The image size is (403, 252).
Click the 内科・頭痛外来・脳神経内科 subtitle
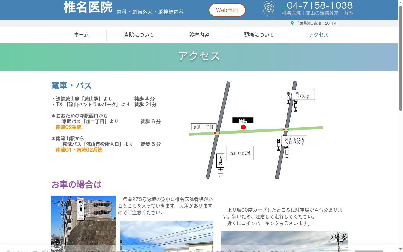(150, 12)
